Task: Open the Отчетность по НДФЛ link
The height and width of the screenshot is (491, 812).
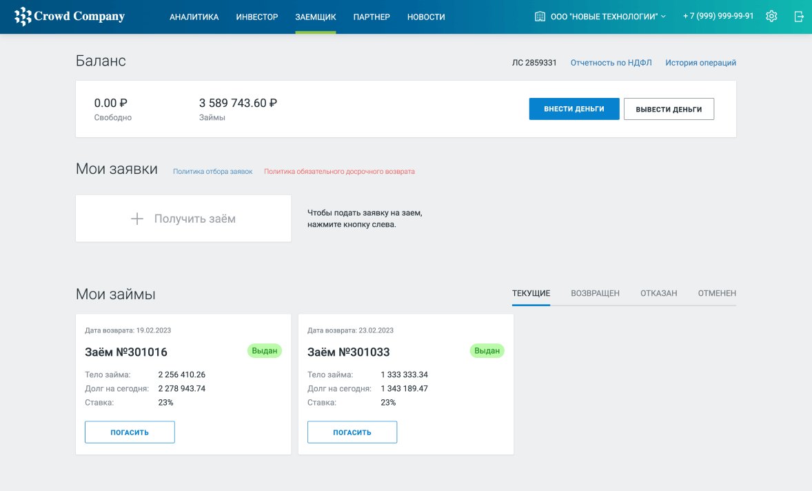Action: pos(611,63)
